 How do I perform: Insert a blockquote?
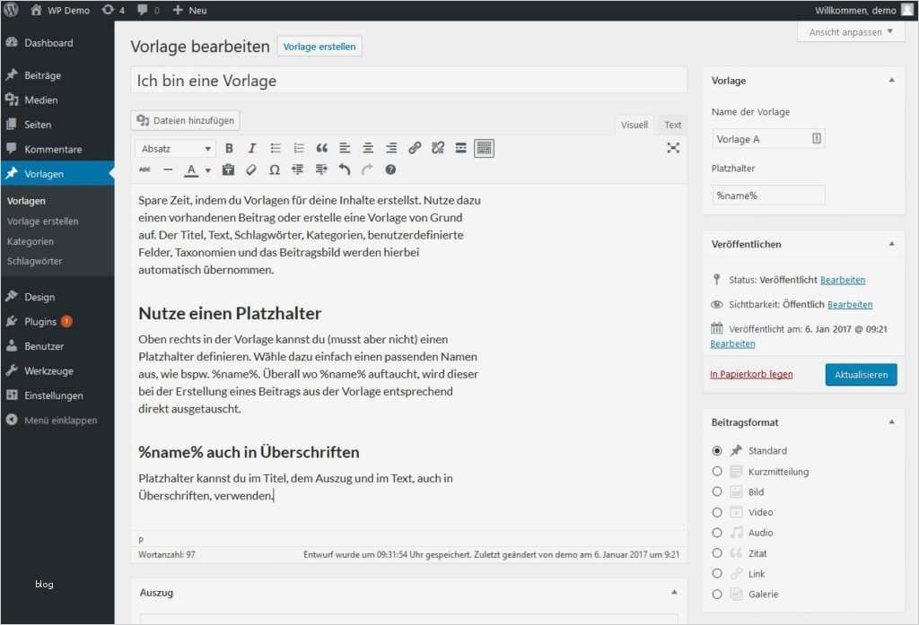(x=323, y=148)
